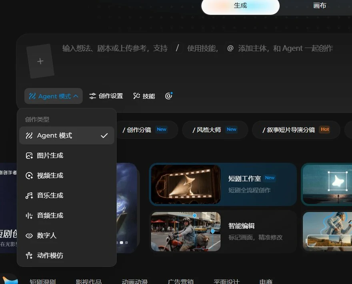
Task: Click the 动作模仿 figure icon
Action: pyautogui.click(x=29, y=256)
